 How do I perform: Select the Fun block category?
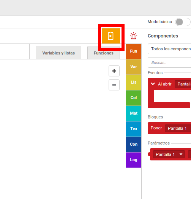tap(134, 51)
